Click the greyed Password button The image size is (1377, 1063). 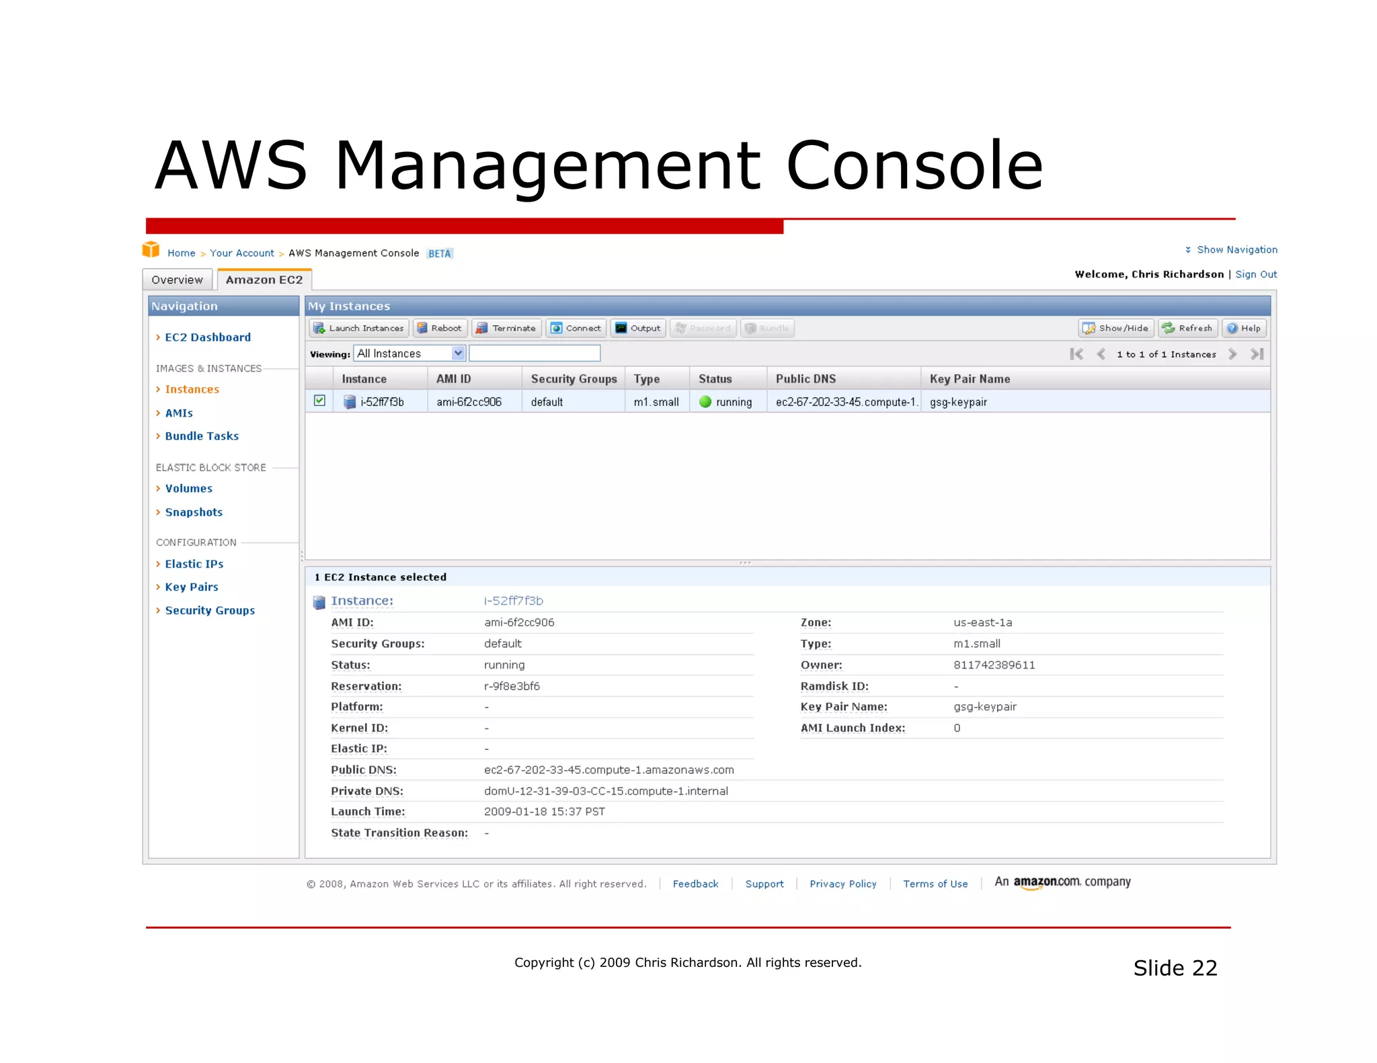coord(703,328)
